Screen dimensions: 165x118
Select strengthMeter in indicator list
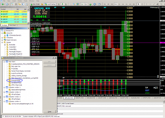(16, 80)
